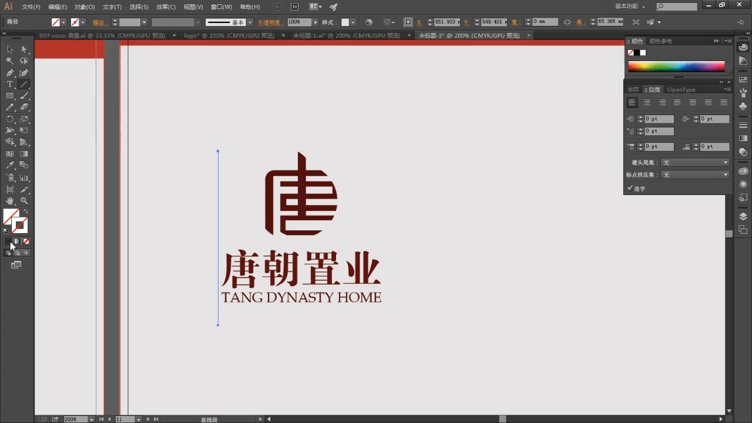
Task: Set paragraph to align right
Action: click(662, 102)
